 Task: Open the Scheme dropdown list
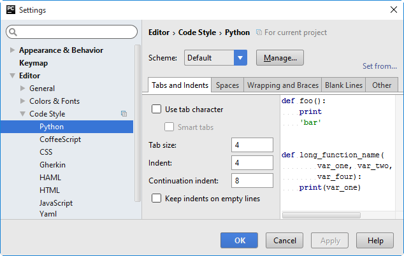pyautogui.click(x=240, y=58)
